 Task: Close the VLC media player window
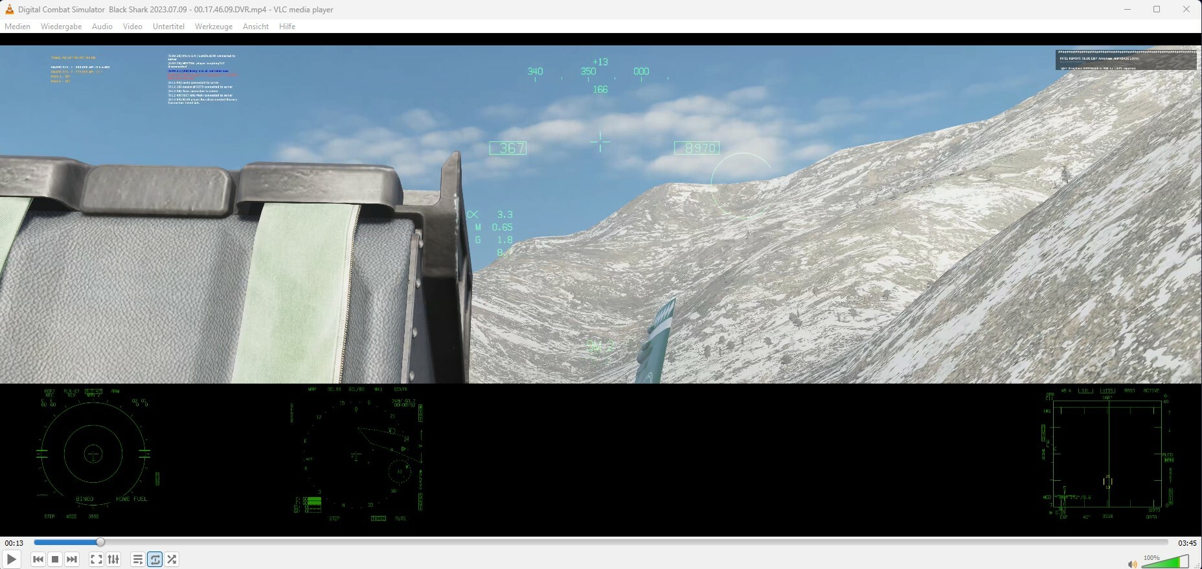coord(1186,9)
